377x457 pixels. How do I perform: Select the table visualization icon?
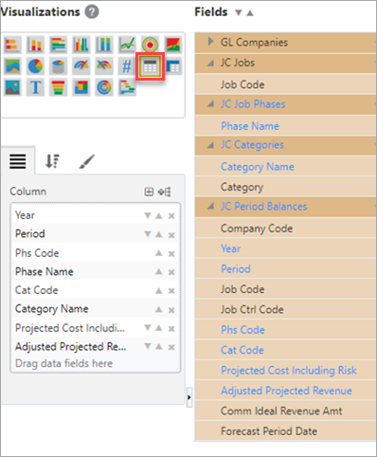[x=150, y=66]
